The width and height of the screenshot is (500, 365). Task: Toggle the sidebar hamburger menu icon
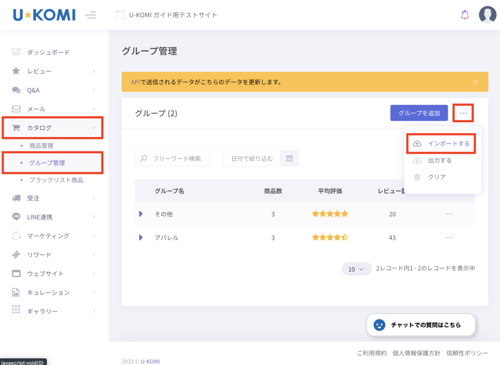click(x=90, y=15)
